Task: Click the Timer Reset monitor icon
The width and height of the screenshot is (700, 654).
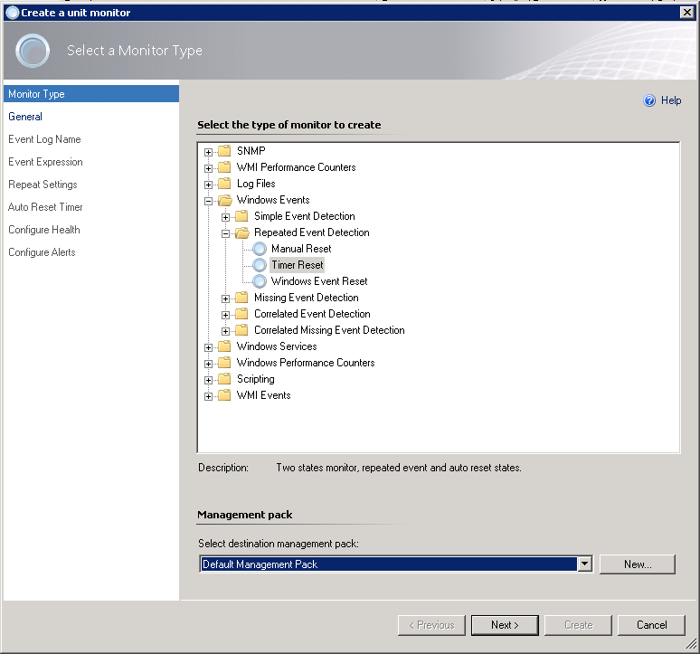Action: (x=260, y=265)
